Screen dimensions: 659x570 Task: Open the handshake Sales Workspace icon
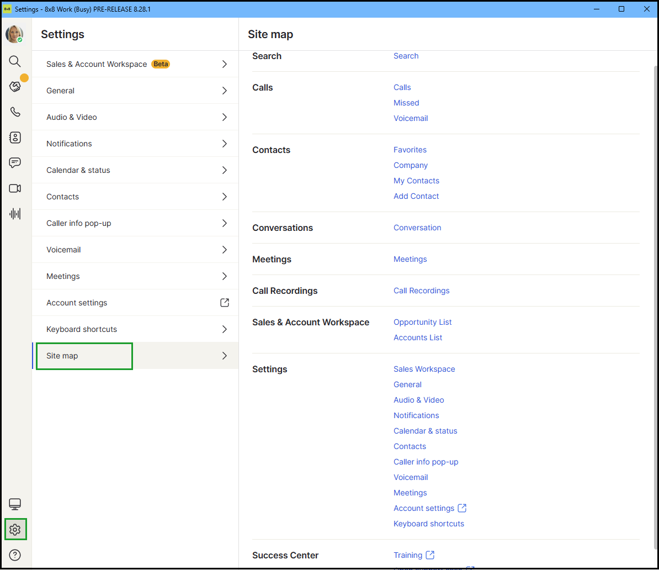tap(15, 87)
